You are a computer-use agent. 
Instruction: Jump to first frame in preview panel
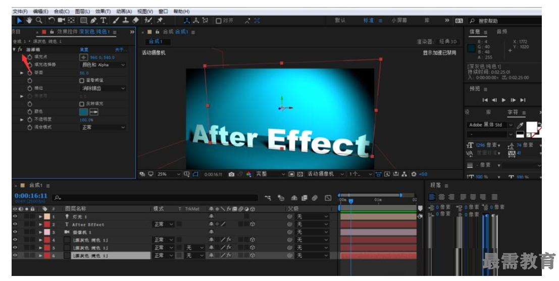pyautogui.click(x=485, y=100)
